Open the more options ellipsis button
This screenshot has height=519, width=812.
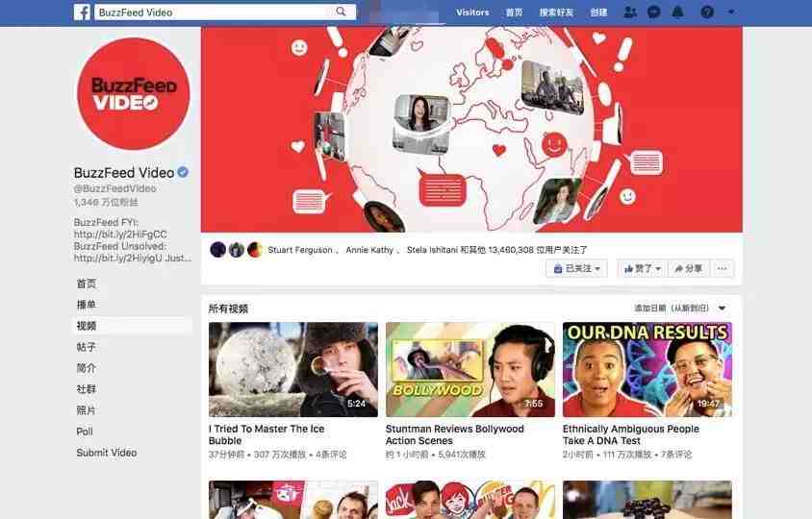723,268
